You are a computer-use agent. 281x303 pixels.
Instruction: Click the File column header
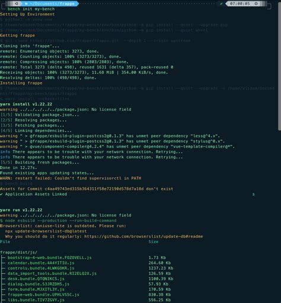5,241
